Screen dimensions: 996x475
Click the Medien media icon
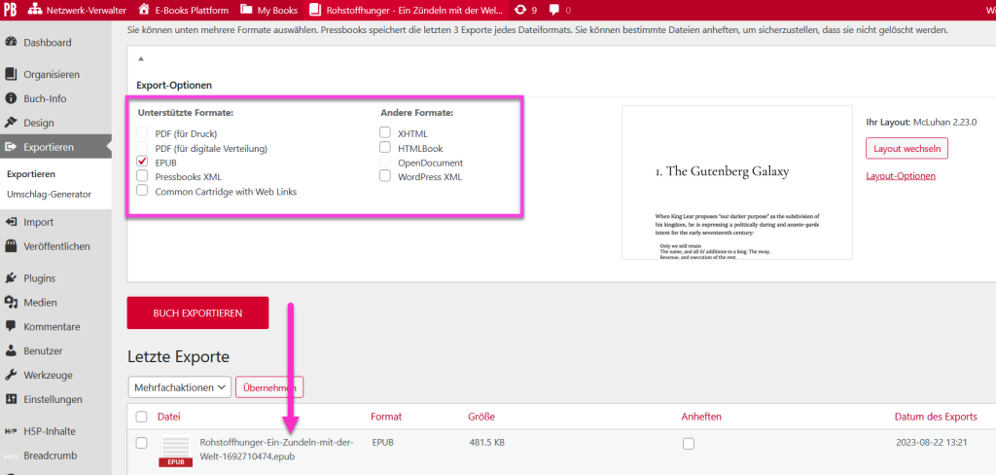(x=12, y=303)
